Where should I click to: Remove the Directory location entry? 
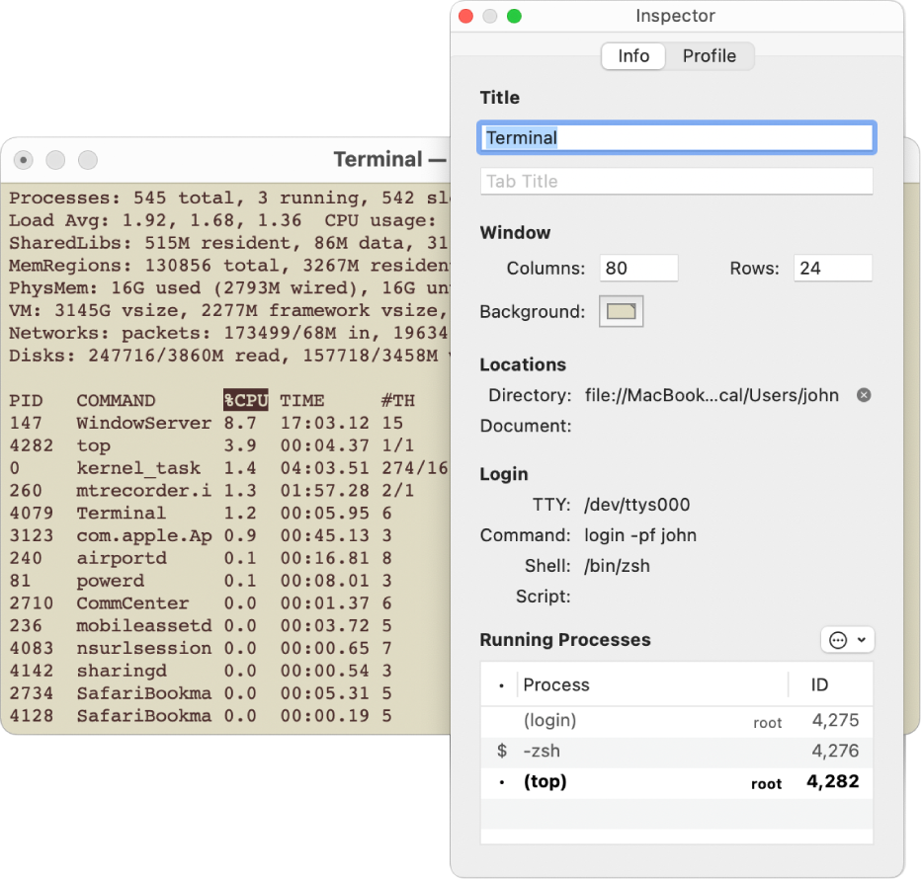pyautogui.click(x=863, y=395)
